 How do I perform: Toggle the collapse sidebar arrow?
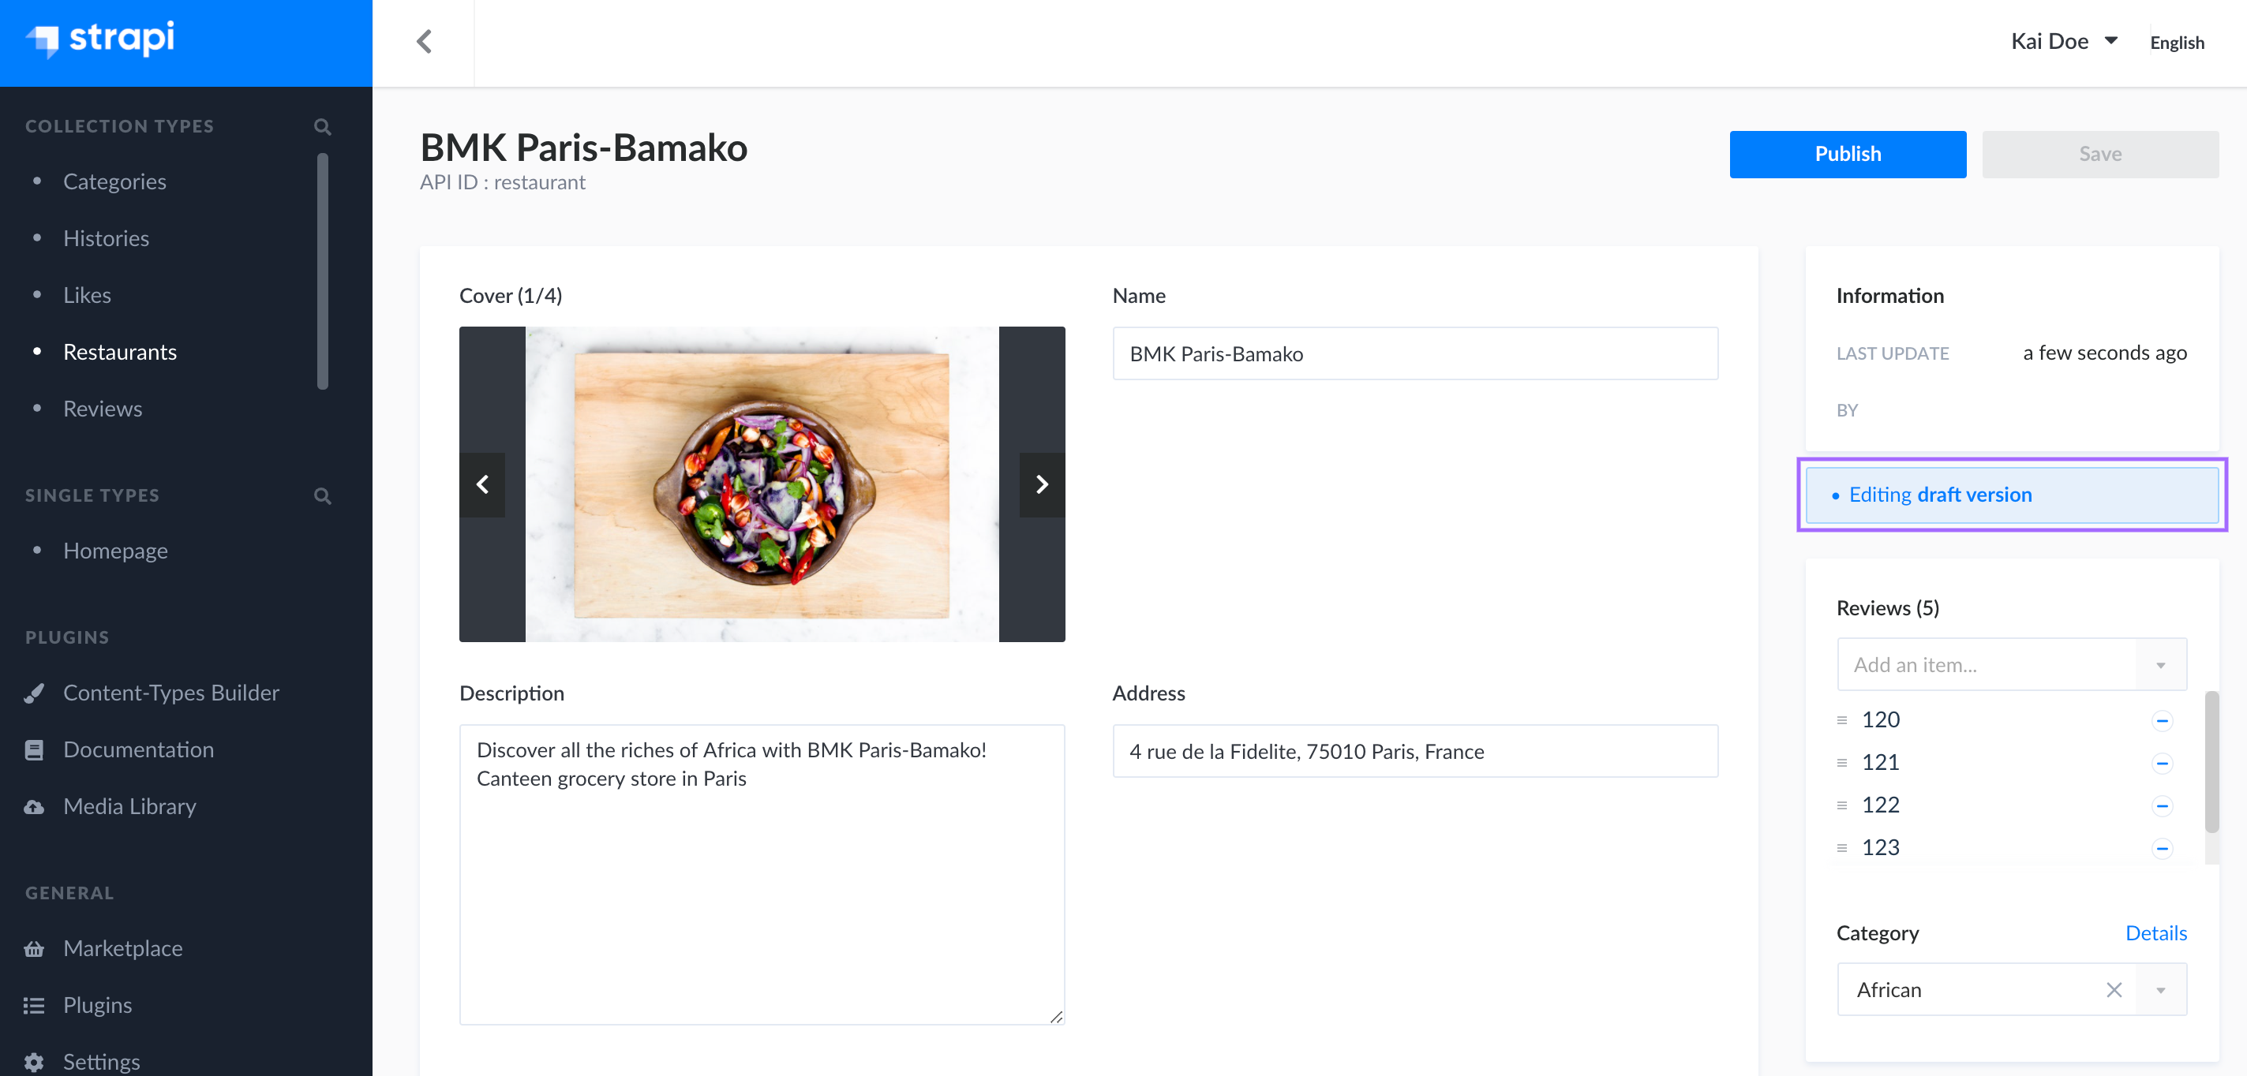click(424, 40)
